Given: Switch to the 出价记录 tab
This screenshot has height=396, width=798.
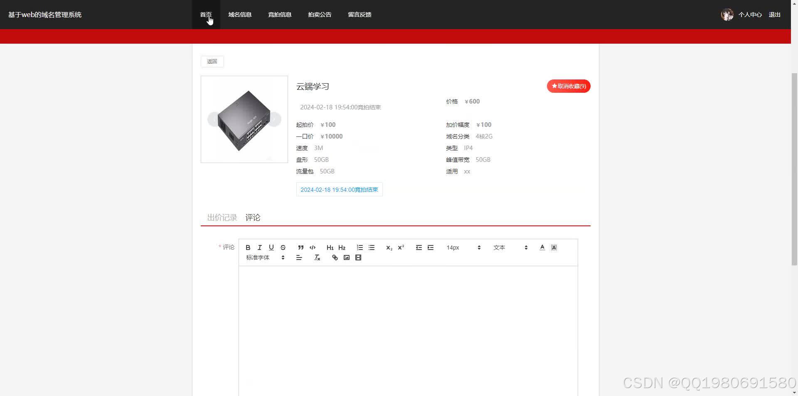Looking at the screenshot, I should 222,217.
